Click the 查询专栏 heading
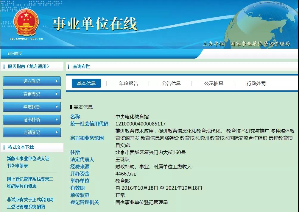The width and height of the screenshot is (299, 212). pos(81,66)
